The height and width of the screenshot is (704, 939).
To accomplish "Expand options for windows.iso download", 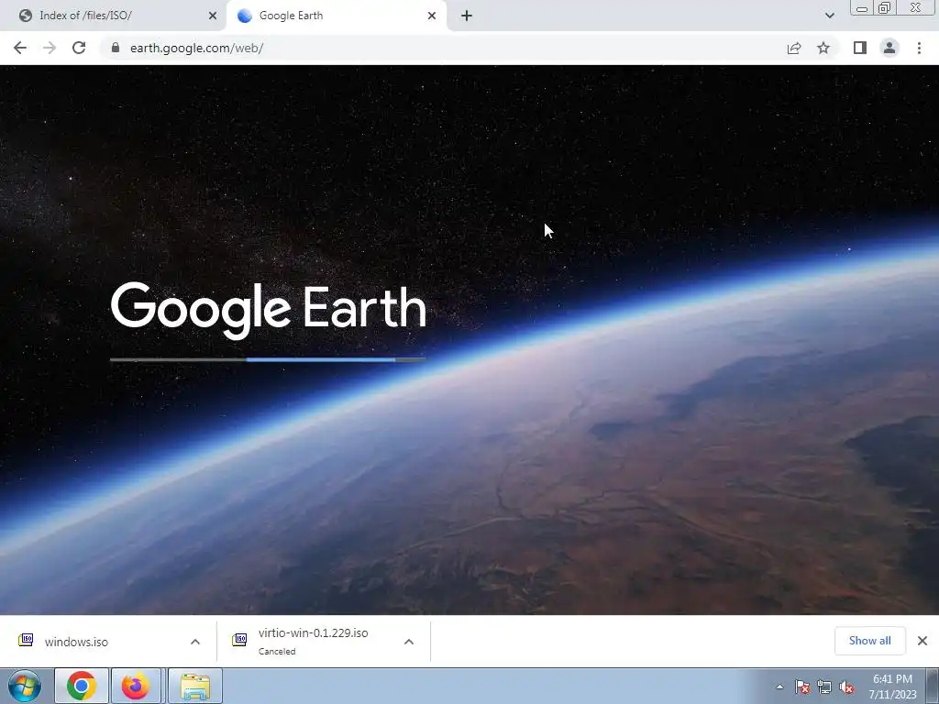I will coord(195,642).
